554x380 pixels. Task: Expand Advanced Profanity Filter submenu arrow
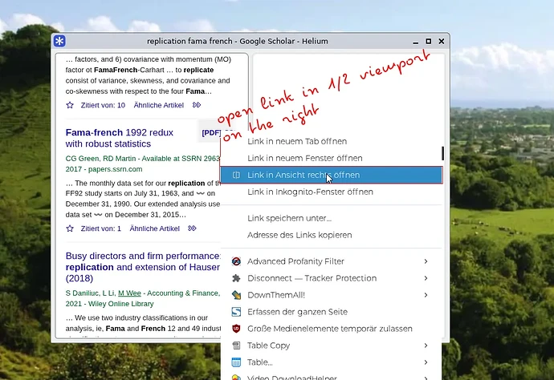426,261
